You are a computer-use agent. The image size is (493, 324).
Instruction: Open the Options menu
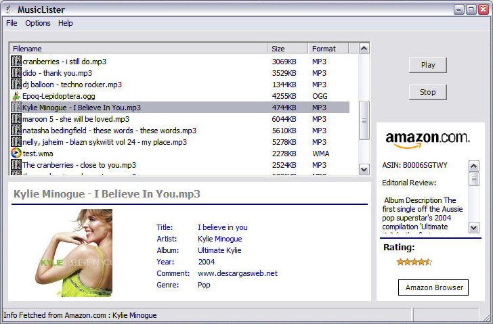pyautogui.click(x=38, y=23)
